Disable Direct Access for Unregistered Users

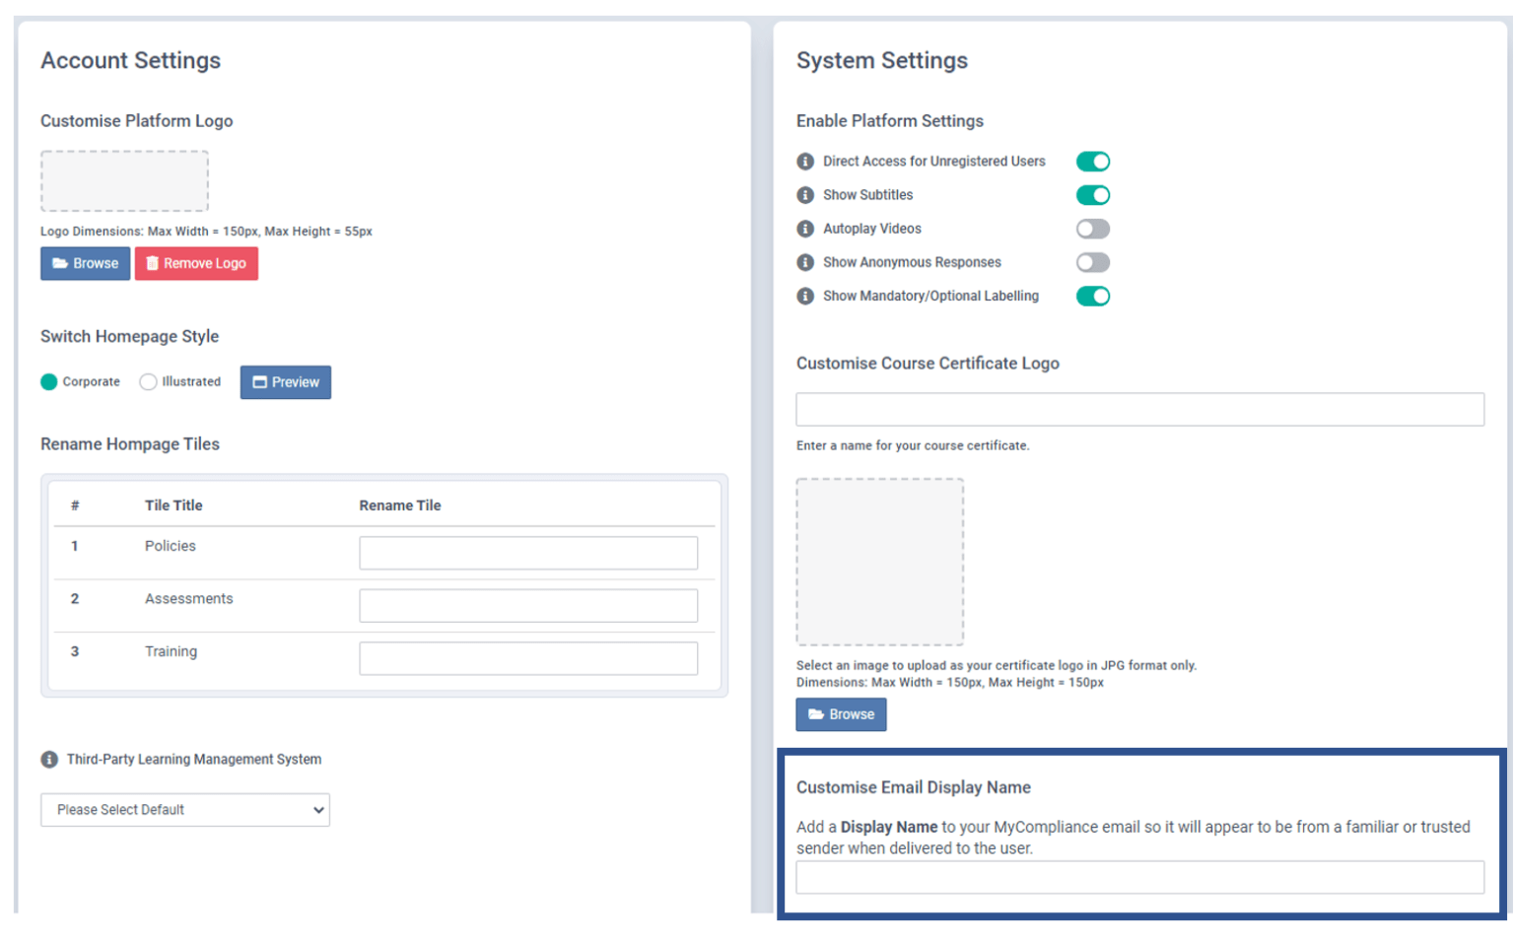click(x=1092, y=161)
